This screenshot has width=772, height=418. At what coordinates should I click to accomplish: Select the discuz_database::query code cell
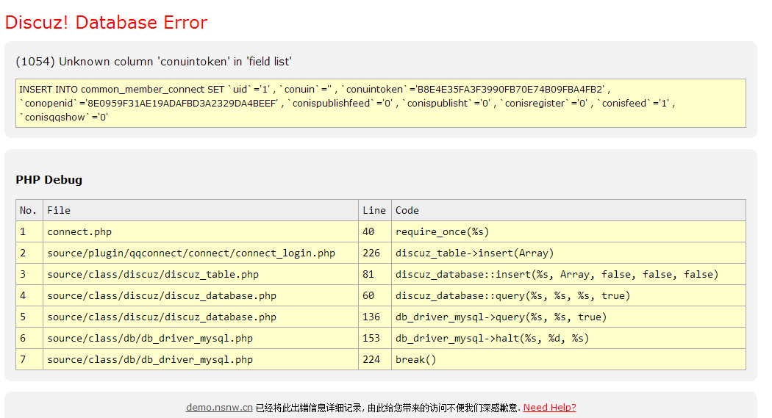[x=568, y=295]
